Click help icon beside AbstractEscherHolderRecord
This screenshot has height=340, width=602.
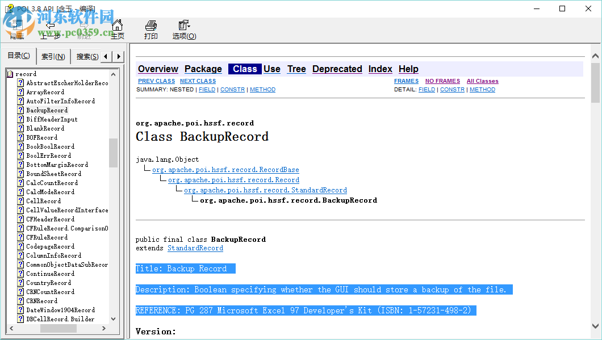pyautogui.click(x=21, y=83)
